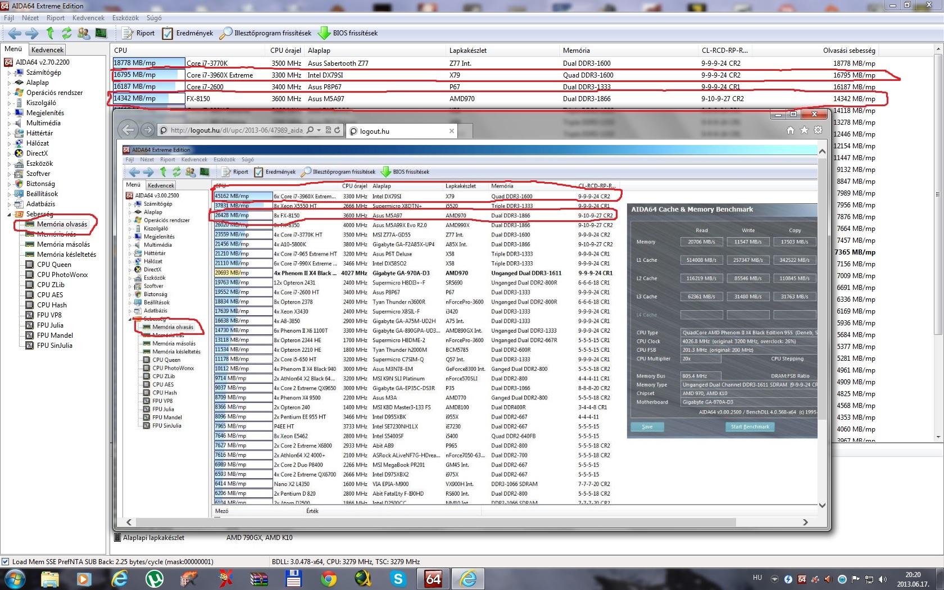
Task: Select the logout.hu browser tab
Action: pos(402,131)
